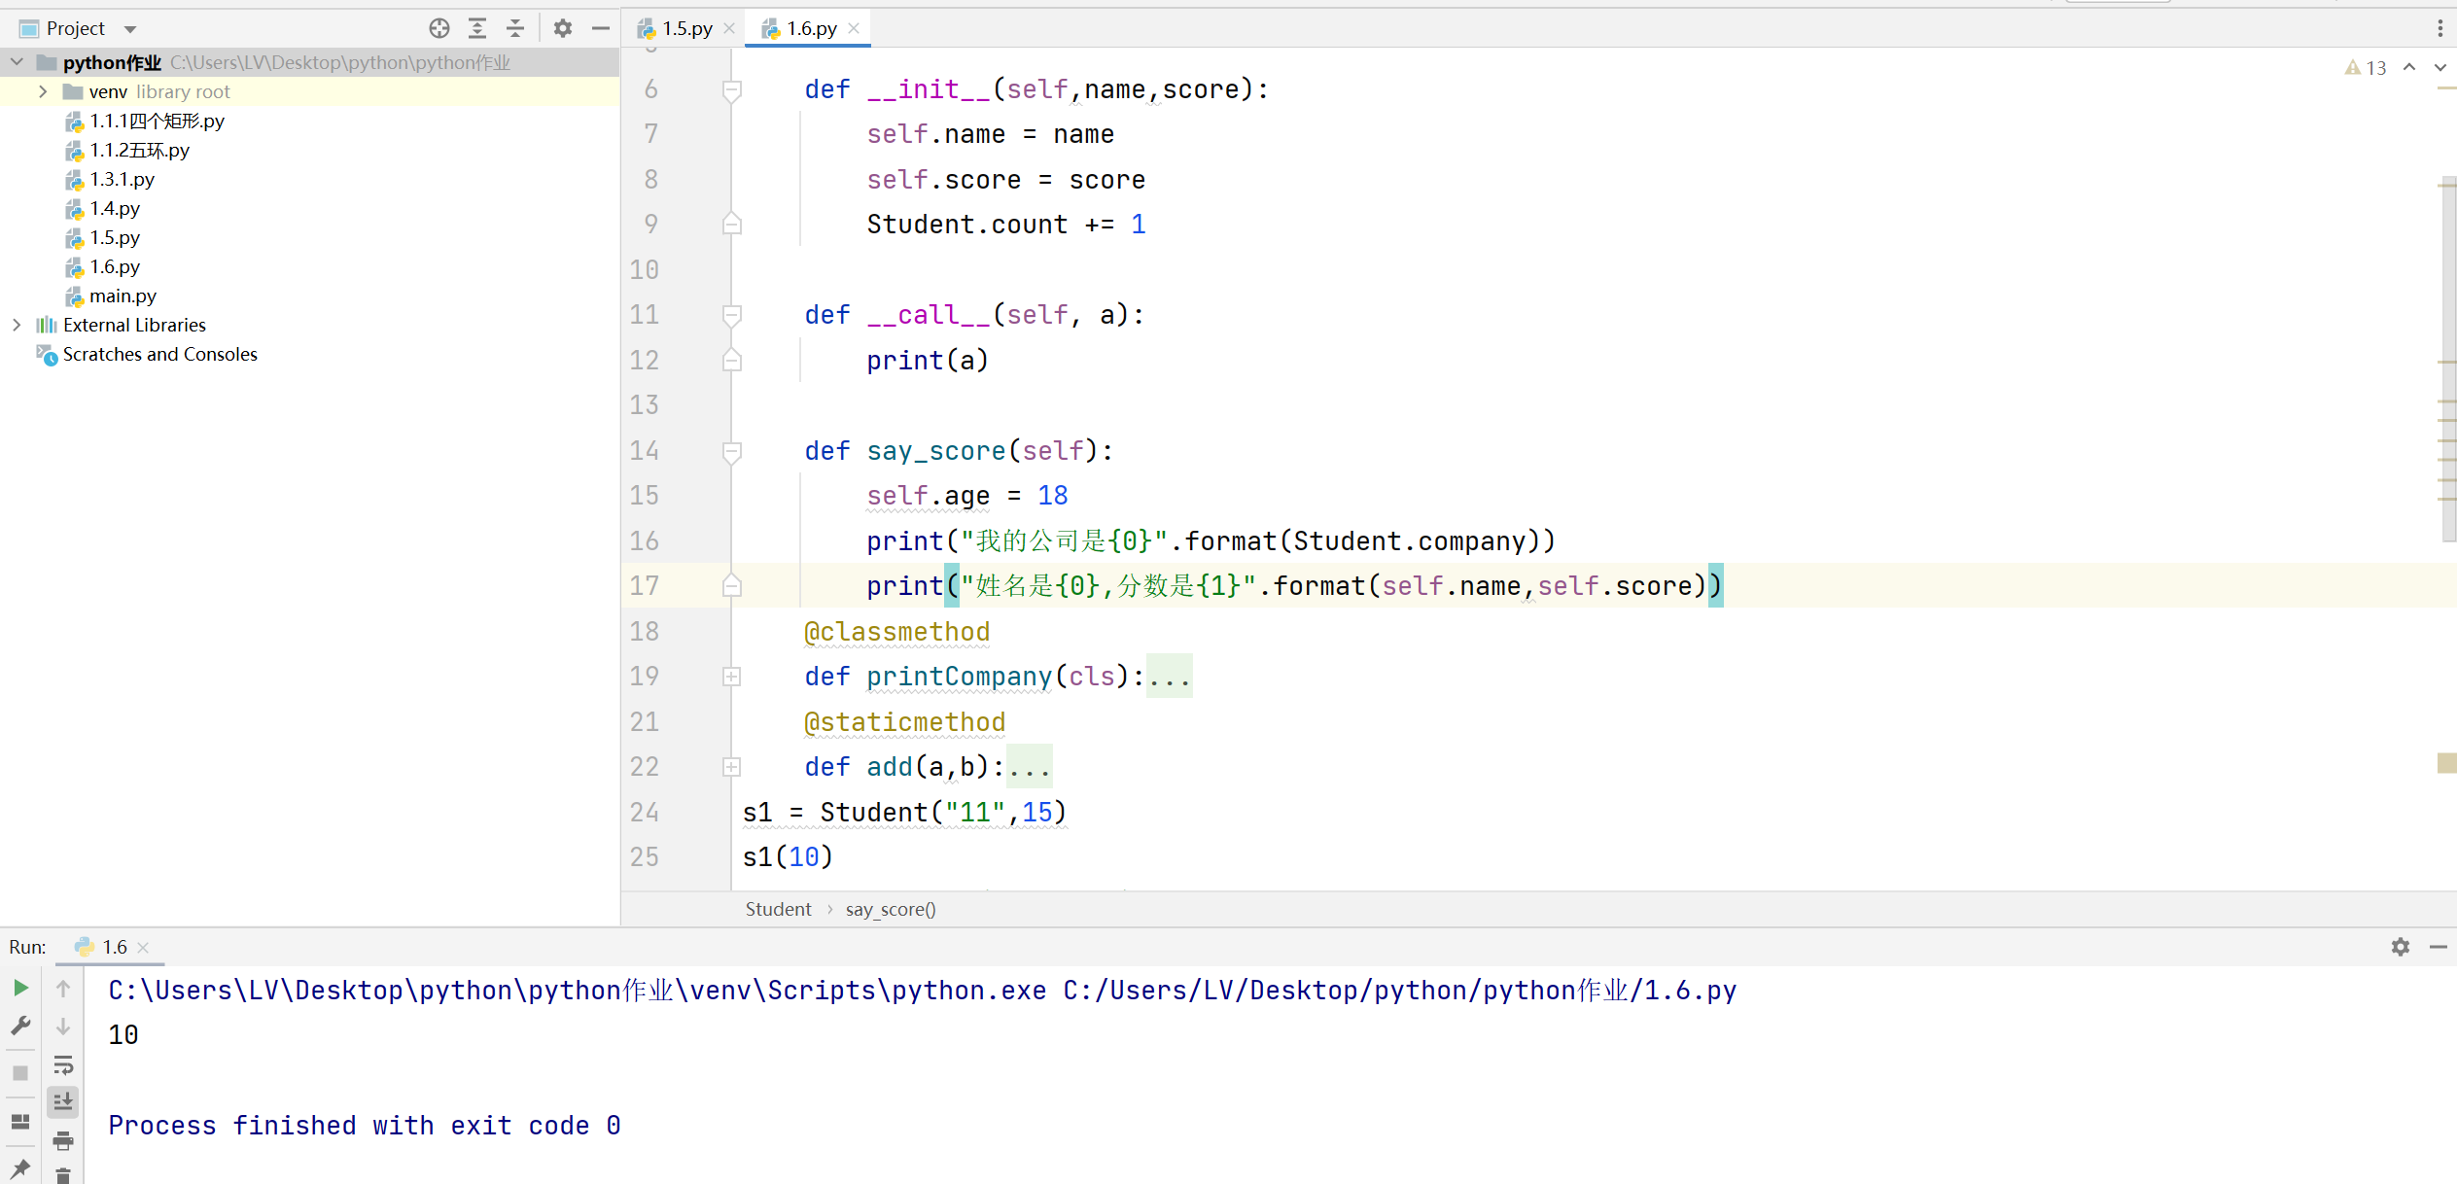This screenshot has width=2457, height=1184.
Task: Close the 1.6.py editor tab
Action: point(854,28)
